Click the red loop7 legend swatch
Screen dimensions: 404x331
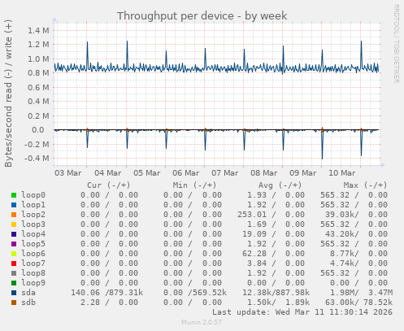pyautogui.click(x=14, y=263)
